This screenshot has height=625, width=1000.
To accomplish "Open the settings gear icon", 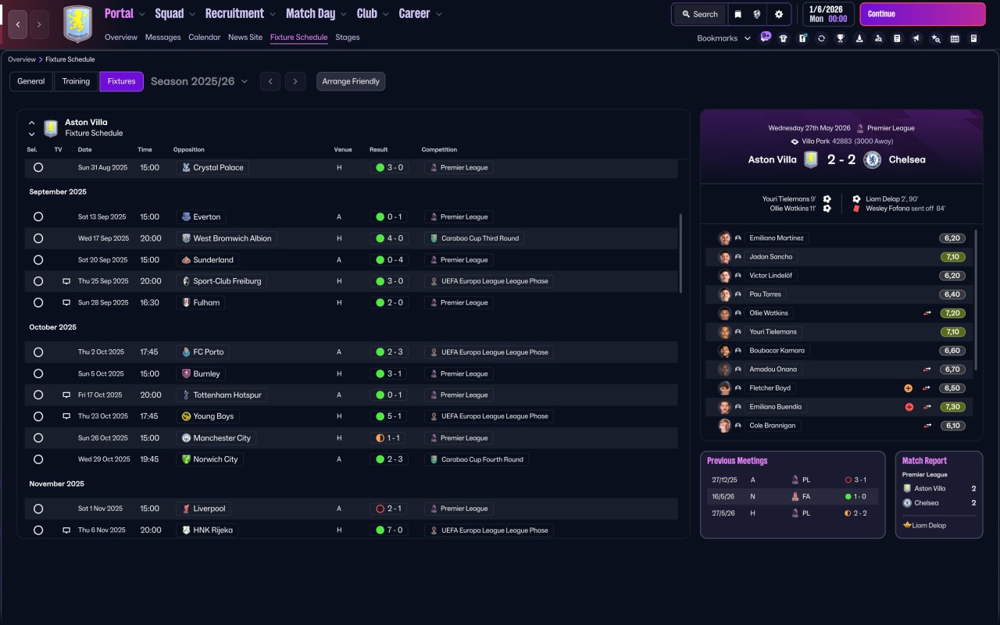I will (779, 14).
